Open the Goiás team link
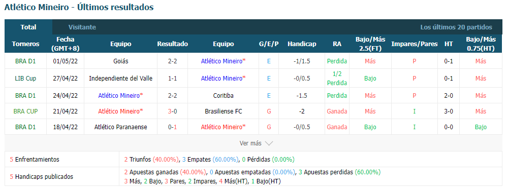Image resolution: width=507 pixels, height=190 pixels. 120,61
